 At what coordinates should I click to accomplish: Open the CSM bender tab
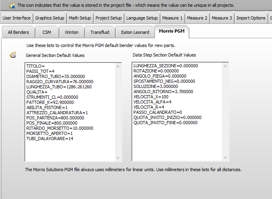click(x=47, y=32)
